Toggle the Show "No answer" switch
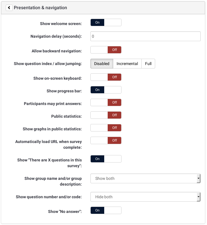The width and height of the screenshot is (207, 225). coord(106,210)
